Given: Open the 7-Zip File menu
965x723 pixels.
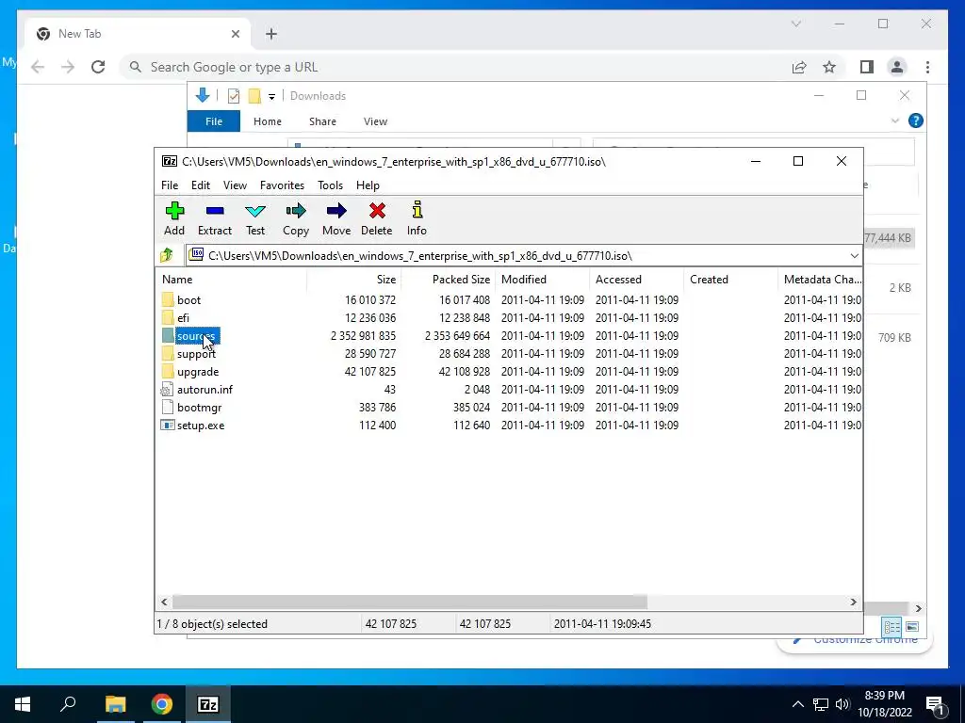Looking at the screenshot, I should [x=170, y=185].
